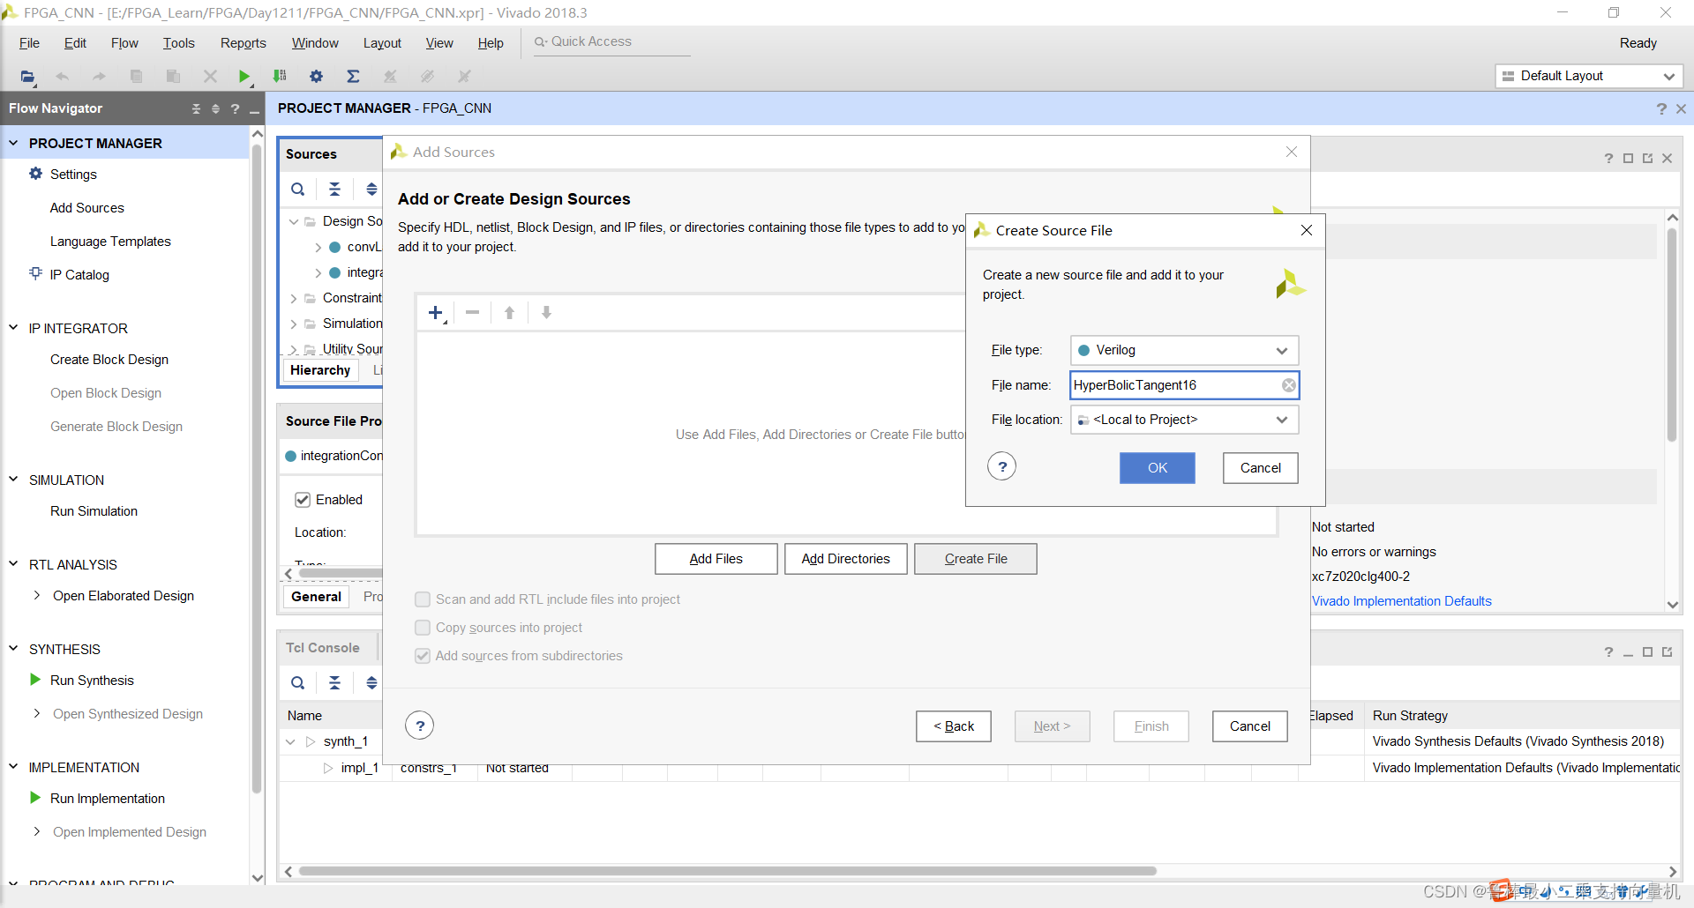Click the Design Runs horizontal scrollbar

point(728,871)
